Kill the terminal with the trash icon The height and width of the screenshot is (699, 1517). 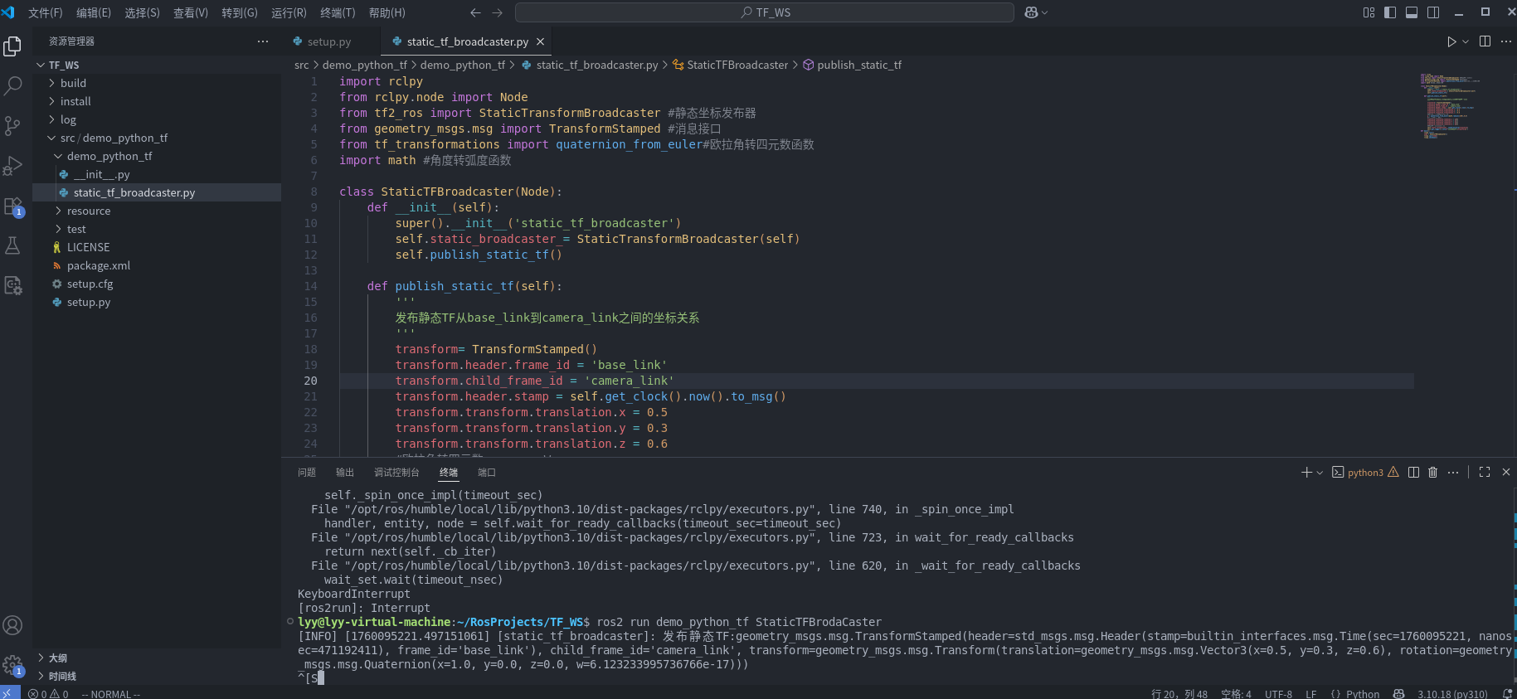tap(1432, 473)
